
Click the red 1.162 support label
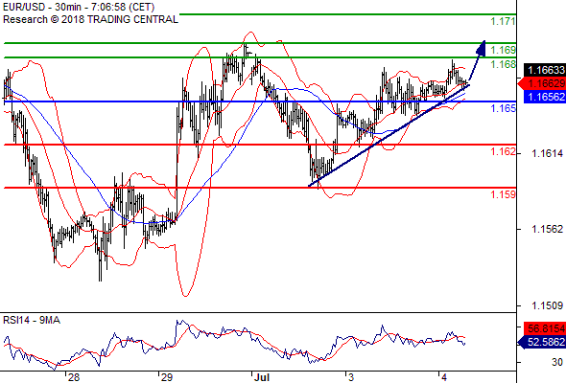pos(503,151)
